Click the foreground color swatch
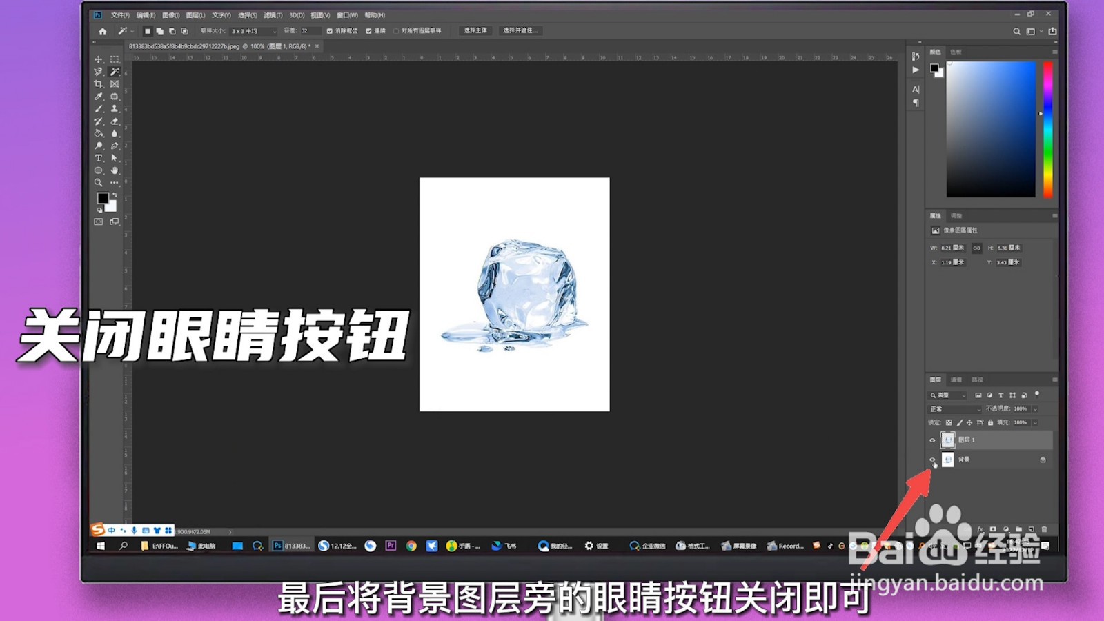 pos(103,198)
